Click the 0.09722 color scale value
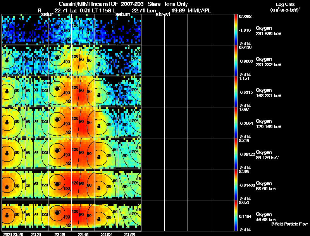The height and width of the screenshot is (236, 310). 248,154
